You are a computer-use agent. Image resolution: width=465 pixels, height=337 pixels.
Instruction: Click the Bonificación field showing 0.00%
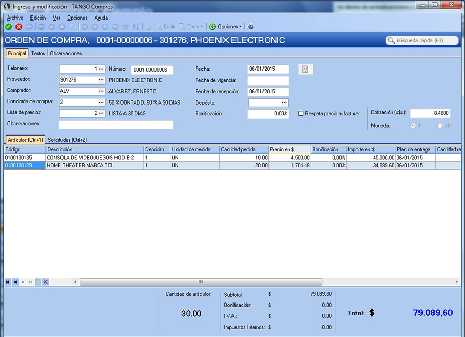(x=268, y=113)
